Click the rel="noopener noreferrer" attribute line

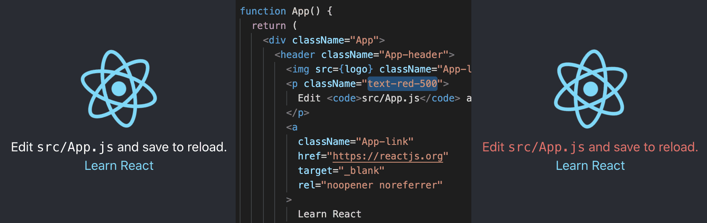click(370, 185)
